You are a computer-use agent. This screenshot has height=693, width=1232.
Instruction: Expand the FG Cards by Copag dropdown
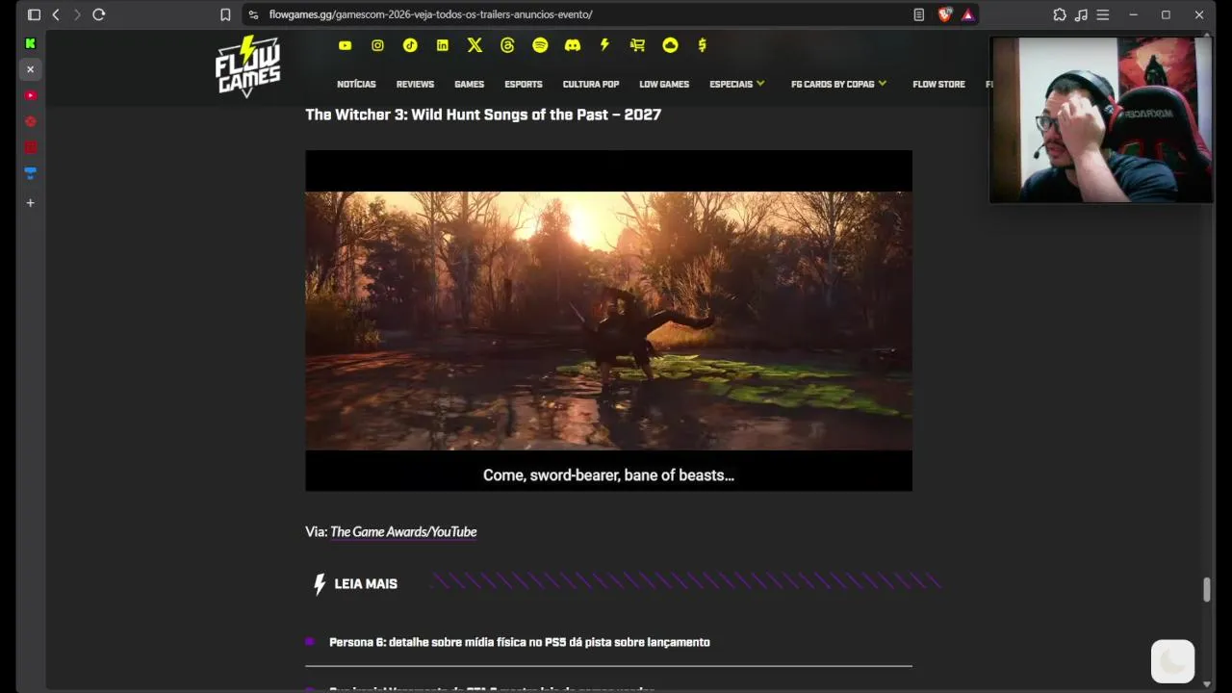[x=839, y=84]
